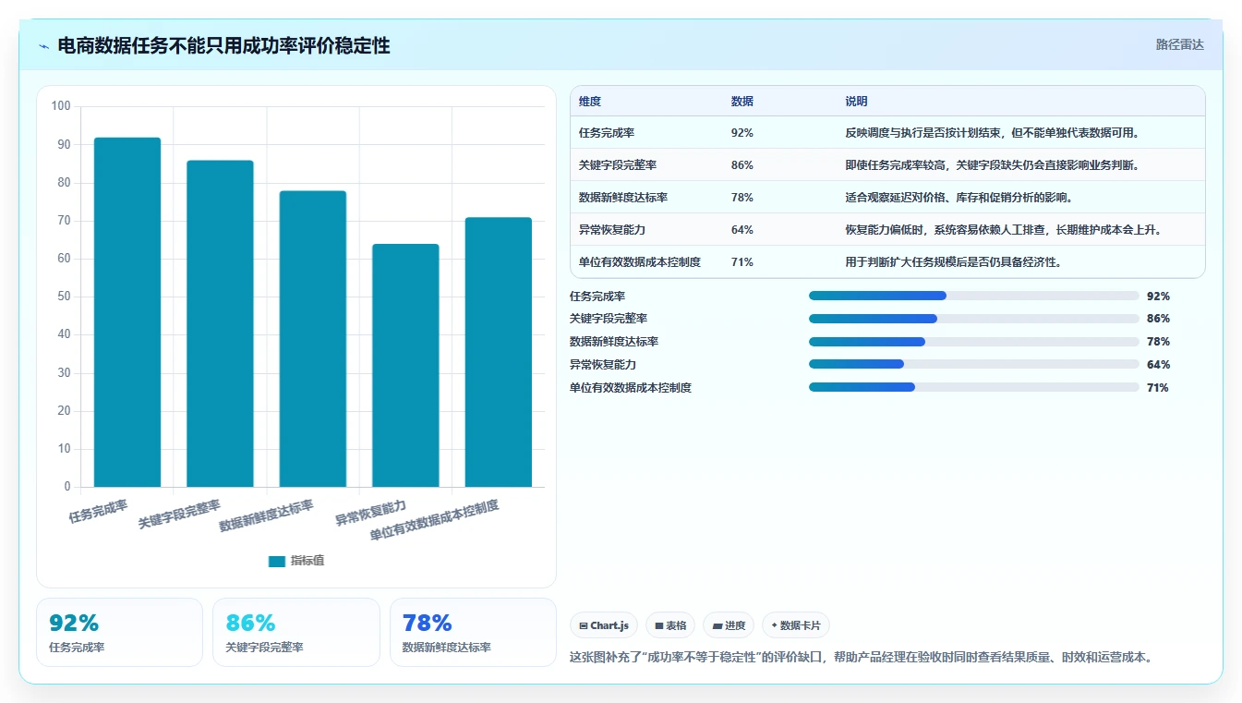Click the y-axis label 100

tap(61, 106)
